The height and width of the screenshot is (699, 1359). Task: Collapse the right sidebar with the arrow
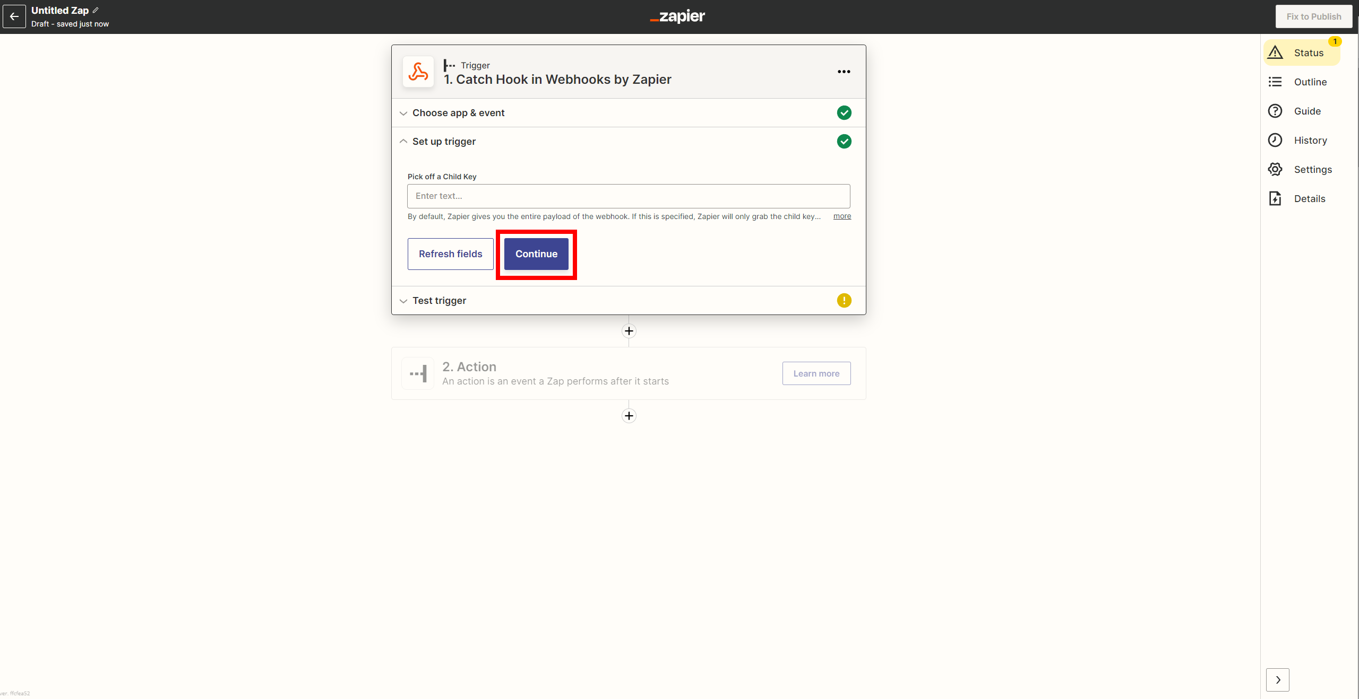coord(1277,679)
